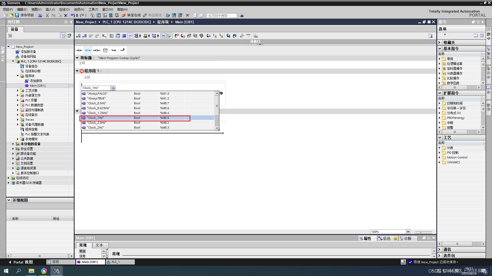Click the close branch icon

[x=122, y=50]
